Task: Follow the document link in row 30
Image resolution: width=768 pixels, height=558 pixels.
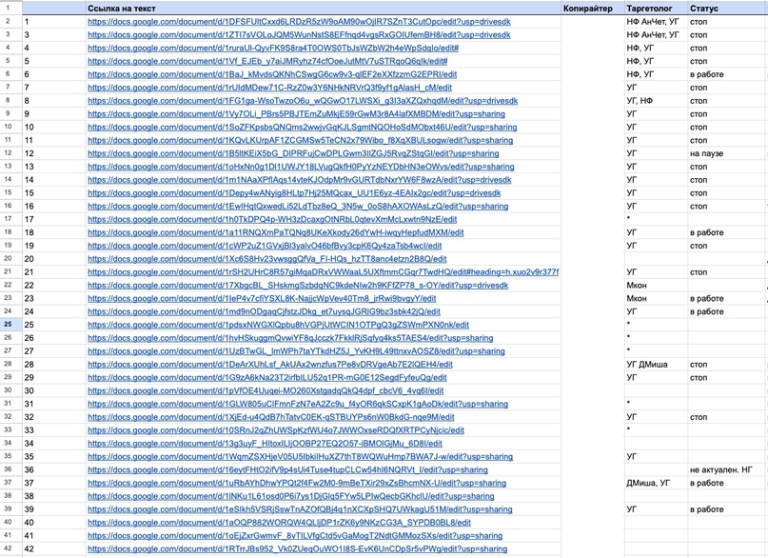Action: (x=266, y=391)
